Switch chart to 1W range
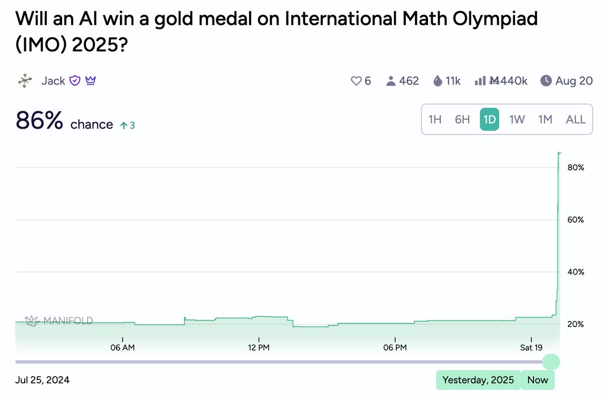This screenshot has height=394, width=605. pos(517,119)
